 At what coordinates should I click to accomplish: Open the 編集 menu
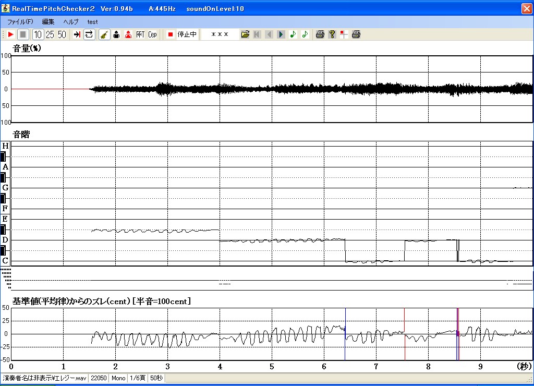[48, 22]
